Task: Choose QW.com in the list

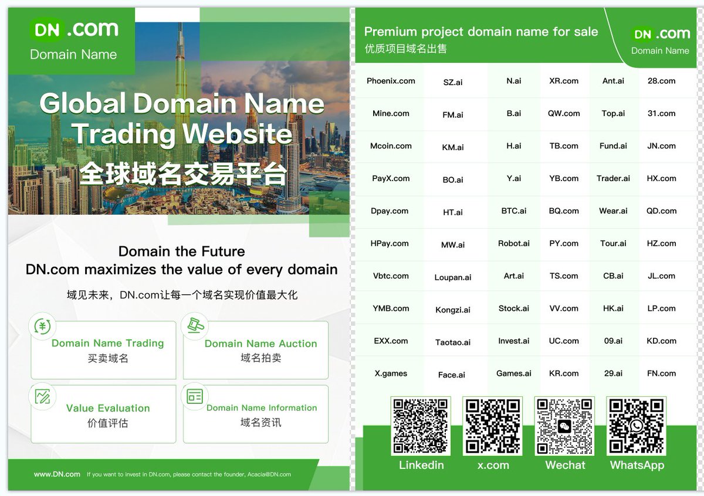Action: click(564, 113)
